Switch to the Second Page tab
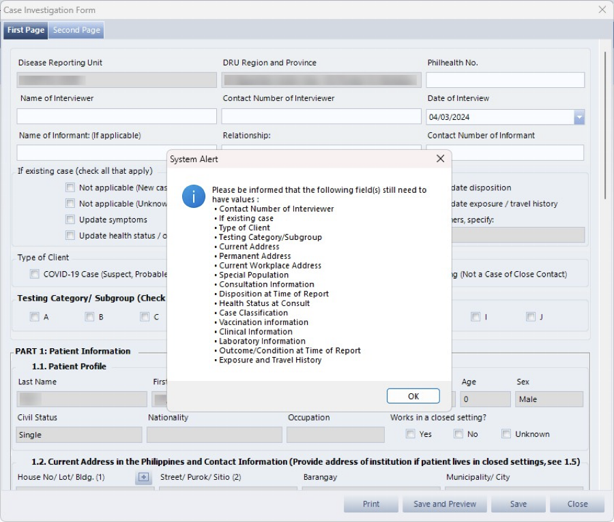The height and width of the screenshot is (522, 614). (x=76, y=30)
